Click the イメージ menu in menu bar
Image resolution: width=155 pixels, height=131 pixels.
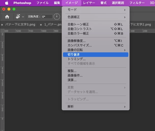(x=72, y=3)
